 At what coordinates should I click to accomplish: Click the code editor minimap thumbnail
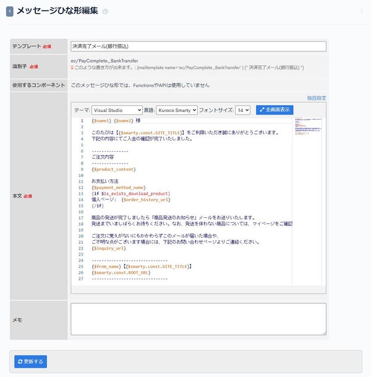(x=308, y=126)
